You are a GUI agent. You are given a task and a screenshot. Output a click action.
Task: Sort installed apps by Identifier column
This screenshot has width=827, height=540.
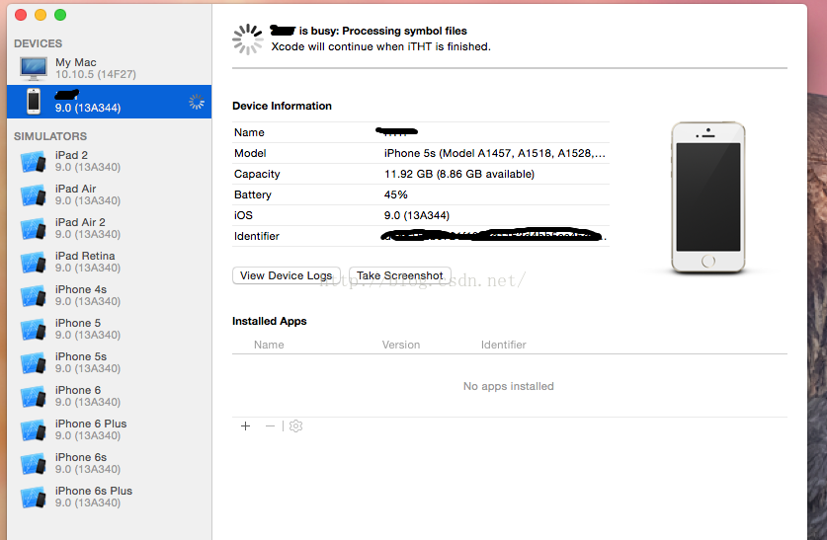(x=503, y=345)
